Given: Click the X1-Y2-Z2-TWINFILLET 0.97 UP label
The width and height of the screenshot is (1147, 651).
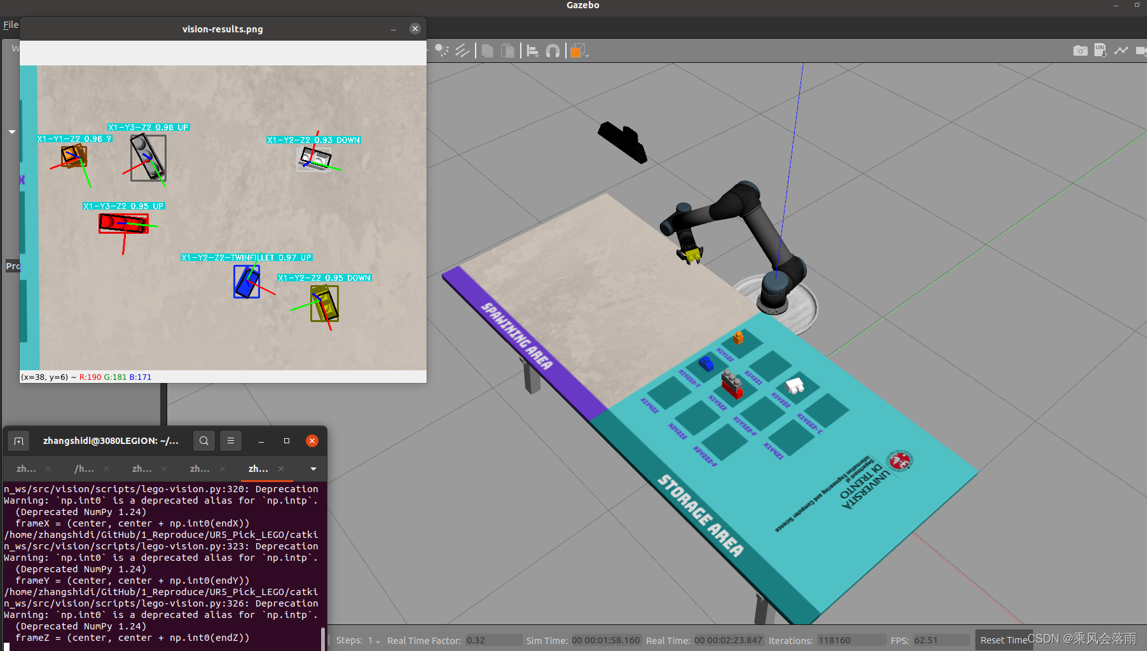Looking at the screenshot, I should coord(246,257).
